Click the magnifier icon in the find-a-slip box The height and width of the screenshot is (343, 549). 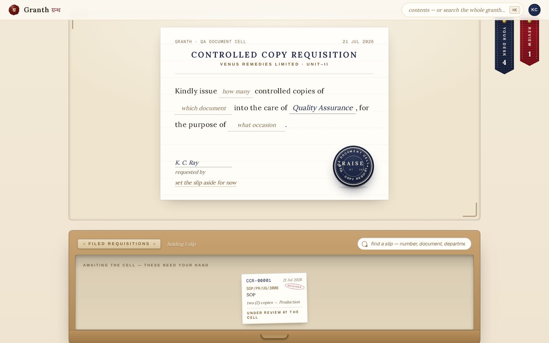(364, 244)
